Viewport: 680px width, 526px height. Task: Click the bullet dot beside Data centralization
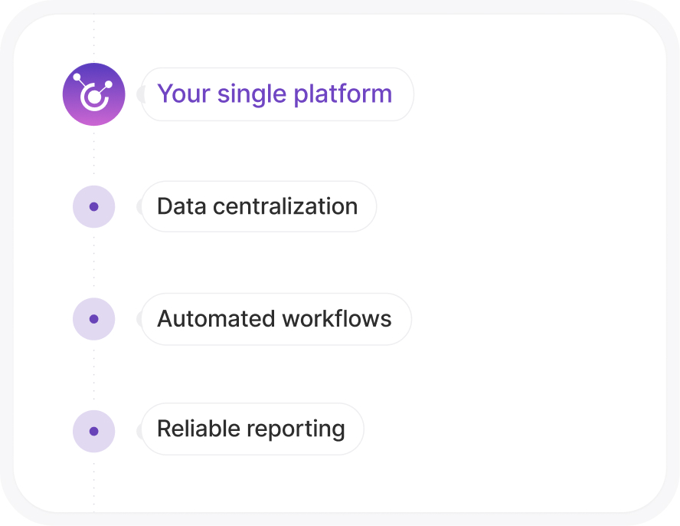[93, 207]
